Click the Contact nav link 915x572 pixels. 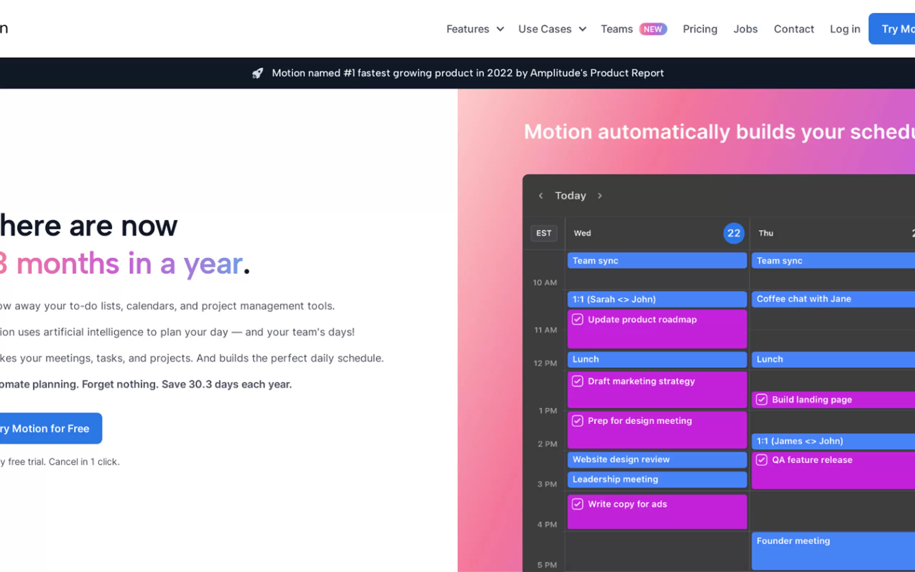[794, 29]
